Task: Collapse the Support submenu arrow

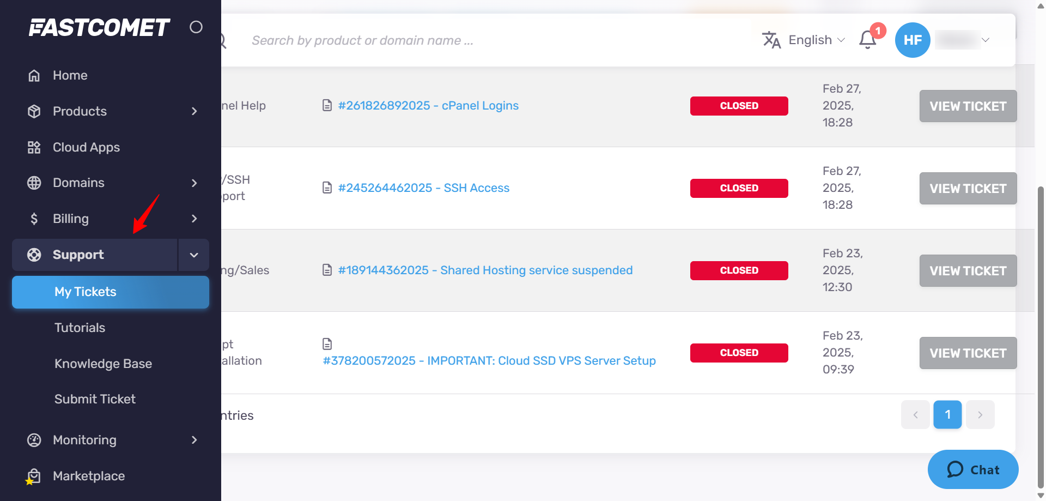Action: tap(194, 255)
